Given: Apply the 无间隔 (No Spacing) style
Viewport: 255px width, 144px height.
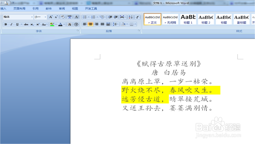Looking at the screenshot, I should tap(170, 19).
